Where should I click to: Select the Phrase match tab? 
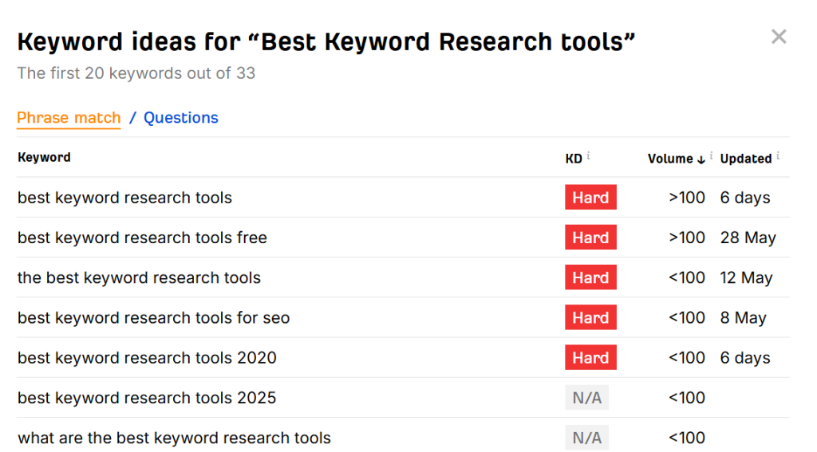coord(69,118)
